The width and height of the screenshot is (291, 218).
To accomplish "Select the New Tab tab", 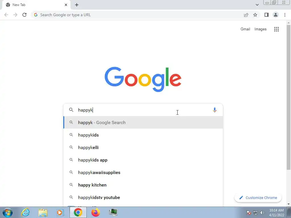I will click(x=36, y=5).
